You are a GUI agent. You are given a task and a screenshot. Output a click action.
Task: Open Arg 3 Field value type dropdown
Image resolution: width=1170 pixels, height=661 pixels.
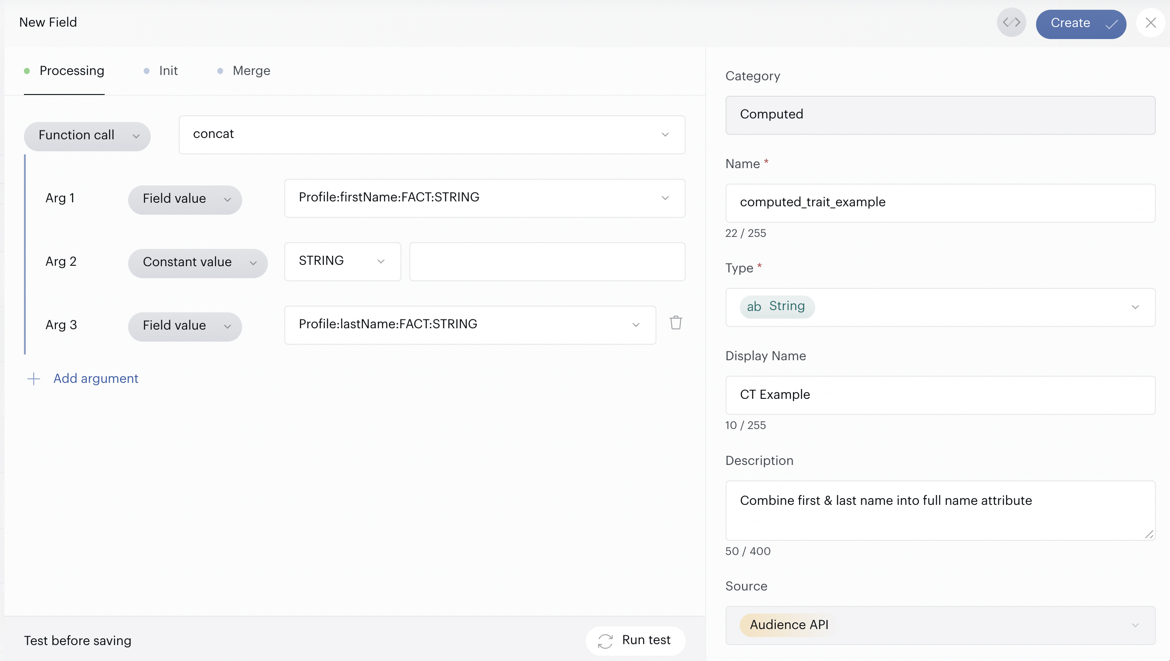coord(185,326)
